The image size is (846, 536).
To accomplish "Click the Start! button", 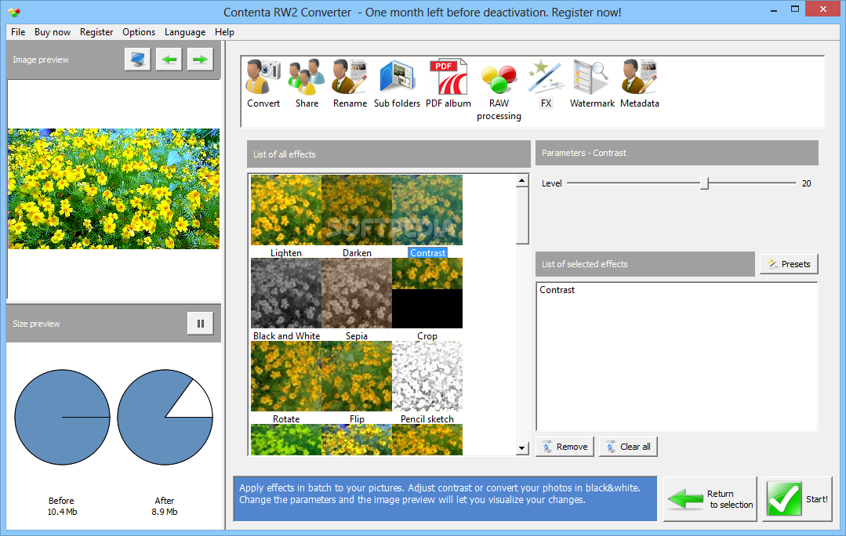I will tap(797, 499).
